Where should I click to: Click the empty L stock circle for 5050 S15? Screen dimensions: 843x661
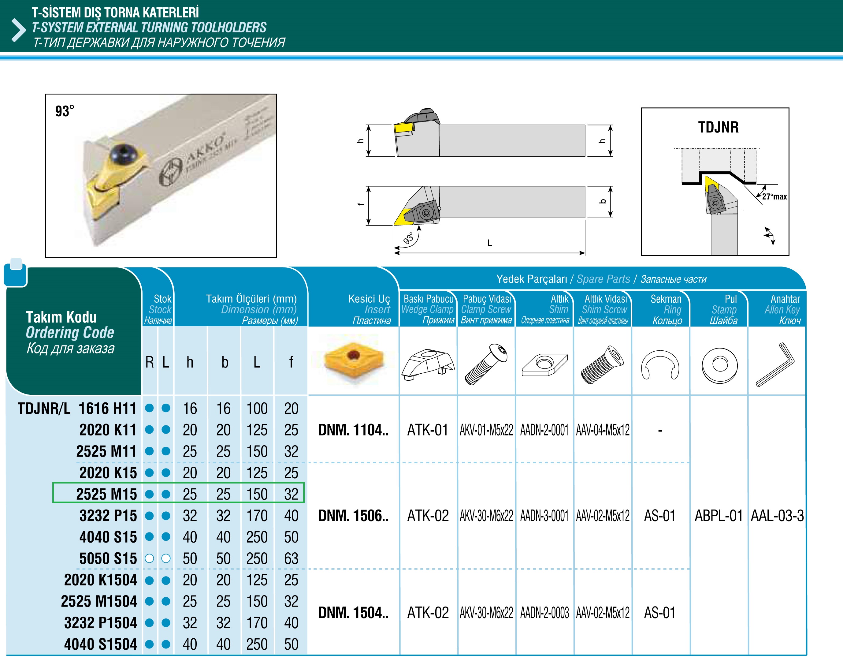click(x=166, y=558)
